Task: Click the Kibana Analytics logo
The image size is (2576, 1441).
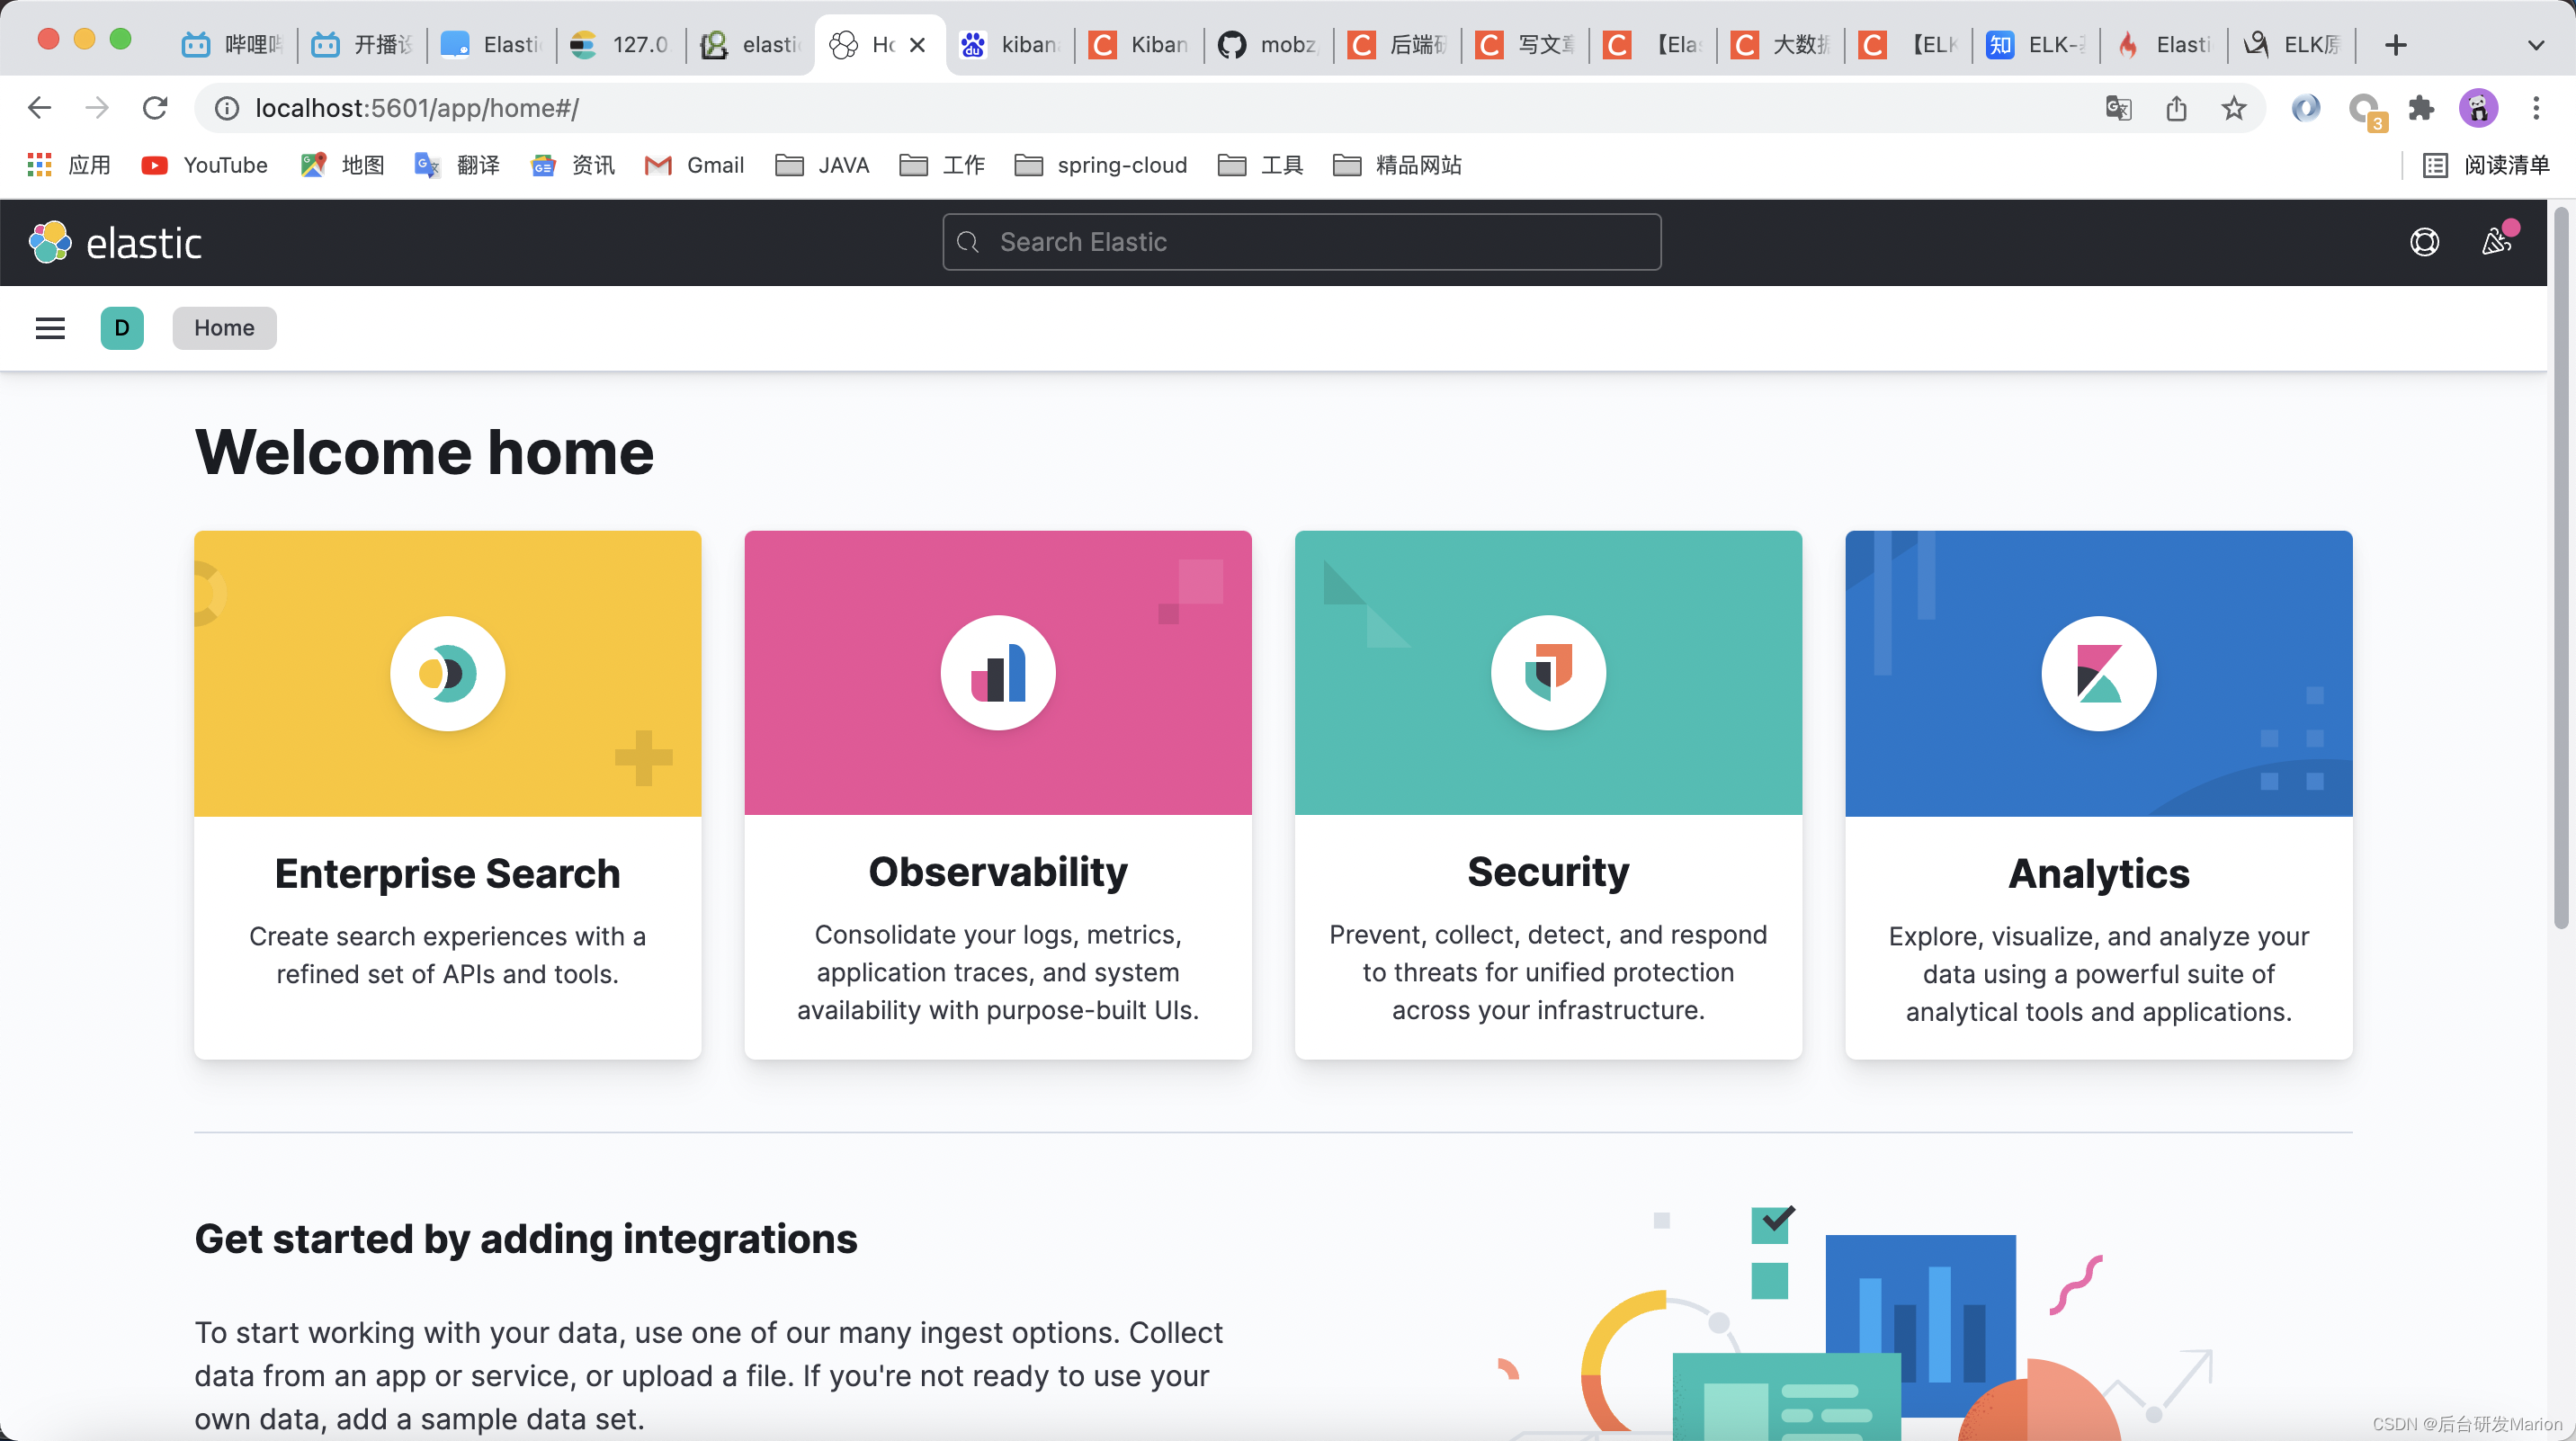Action: (2098, 673)
